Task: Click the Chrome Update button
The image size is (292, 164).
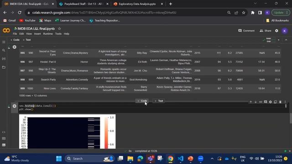Action: [x=281, y=13]
